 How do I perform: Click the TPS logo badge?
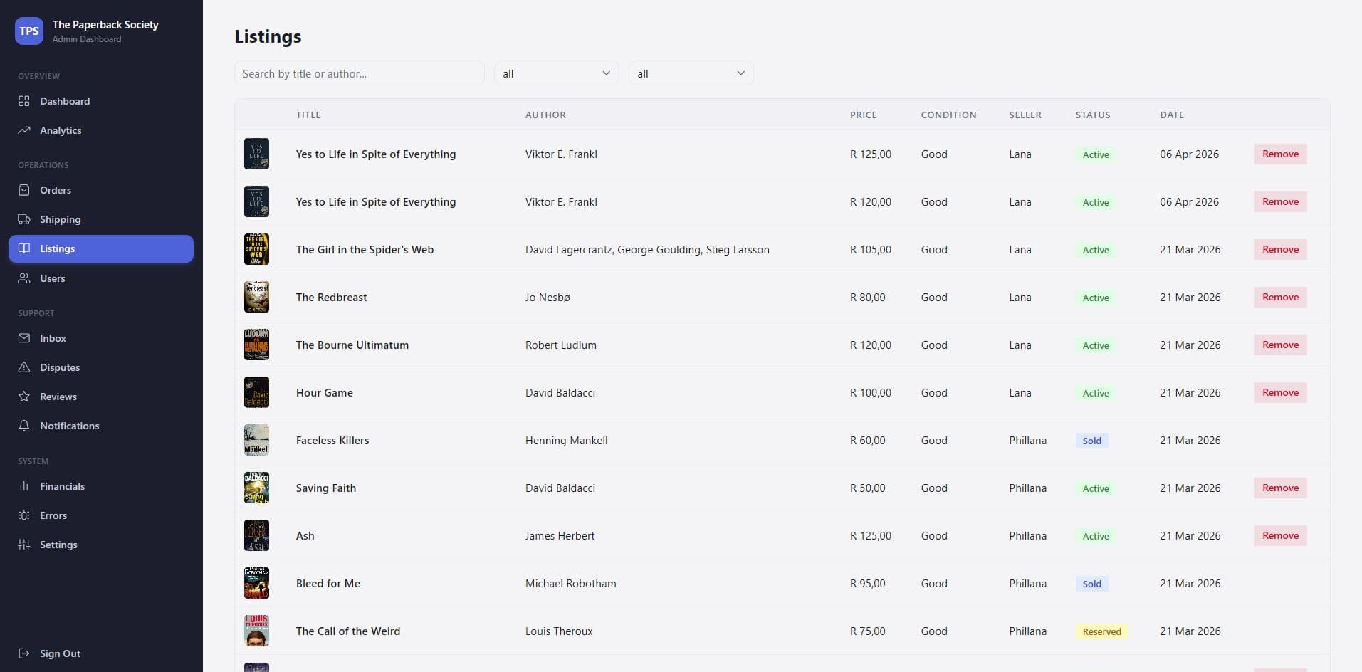29,31
